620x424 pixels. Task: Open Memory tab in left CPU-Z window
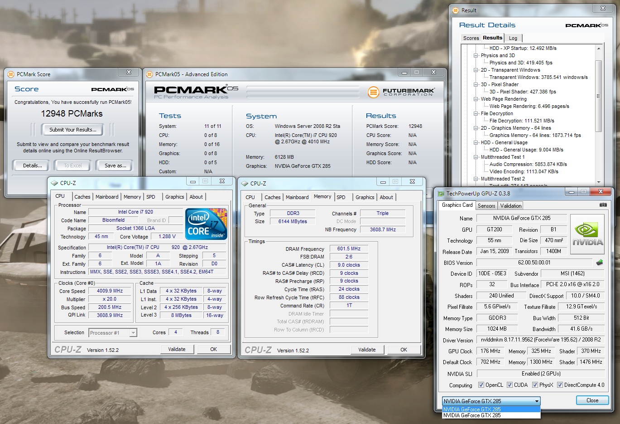tap(132, 197)
